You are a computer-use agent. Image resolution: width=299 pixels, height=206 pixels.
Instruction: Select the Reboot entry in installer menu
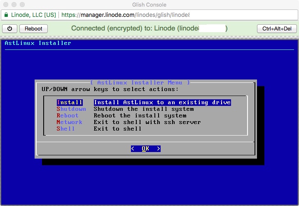pos(68,116)
